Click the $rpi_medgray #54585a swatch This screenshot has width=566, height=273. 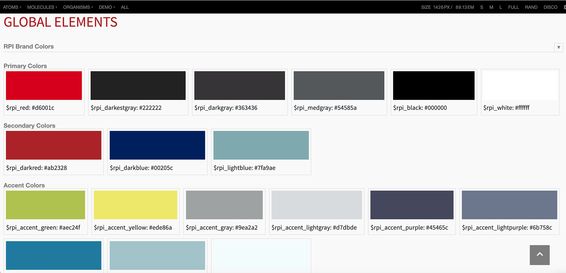[x=339, y=86]
